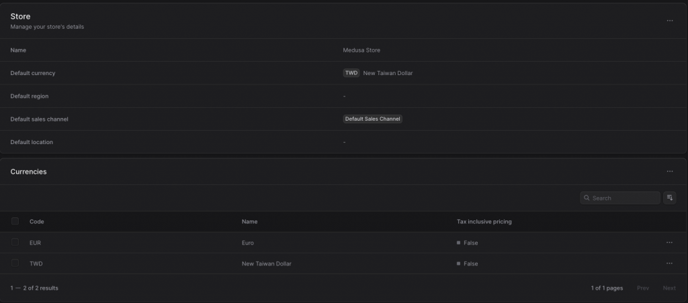Focus the currencies Search field
Screen dimensions: 688x303
click(620, 198)
